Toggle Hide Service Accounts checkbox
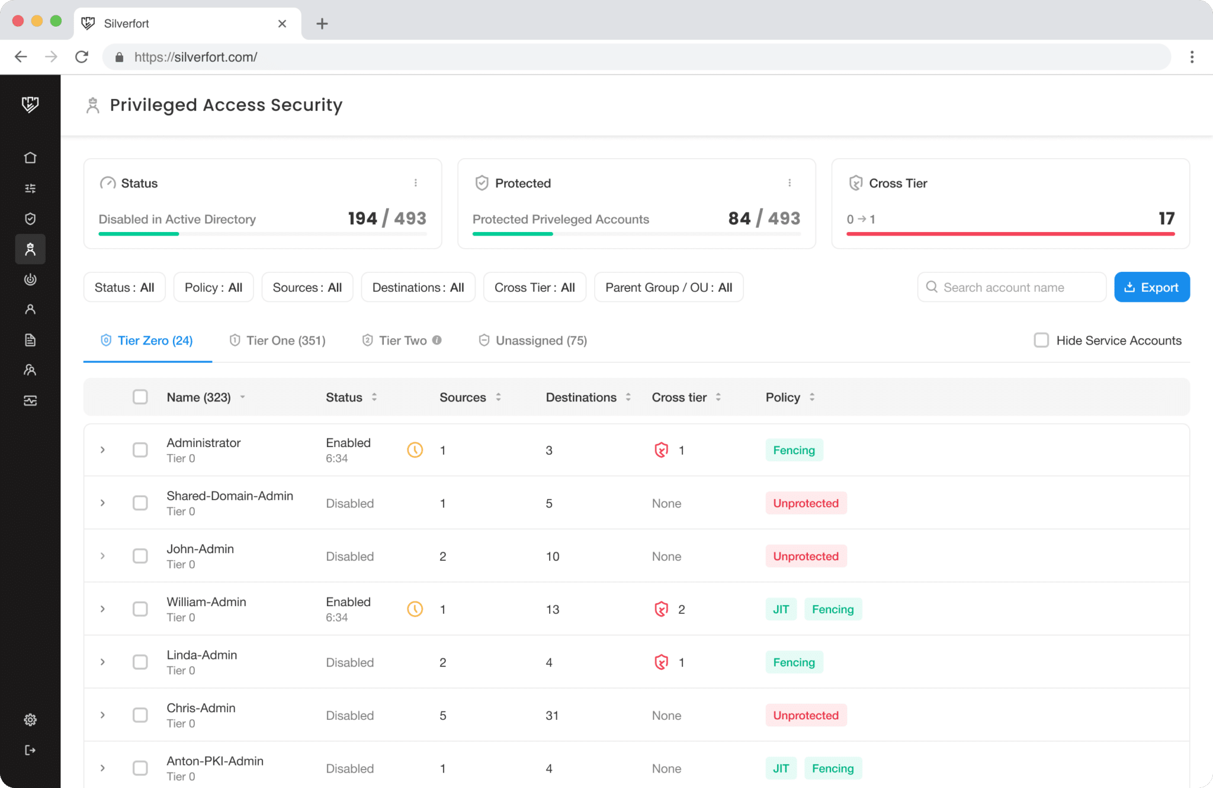Viewport: 1213px width, 788px height. (1041, 340)
